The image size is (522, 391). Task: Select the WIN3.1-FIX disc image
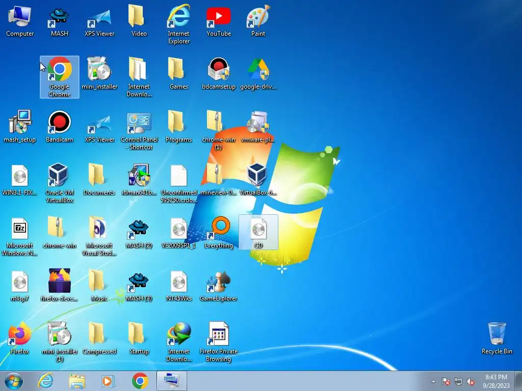click(x=20, y=180)
